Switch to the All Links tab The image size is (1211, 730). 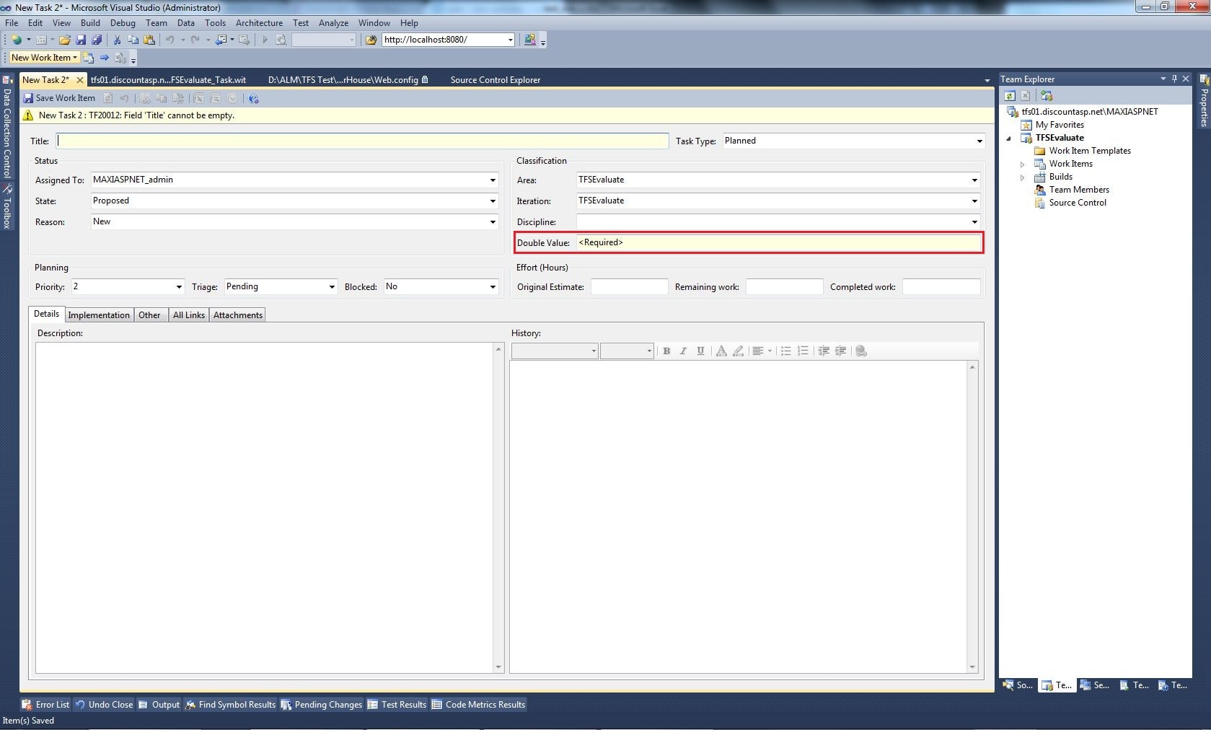[x=189, y=315]
